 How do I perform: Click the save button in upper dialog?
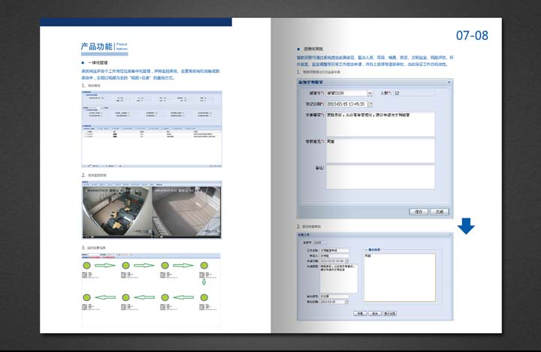point(419,212)
